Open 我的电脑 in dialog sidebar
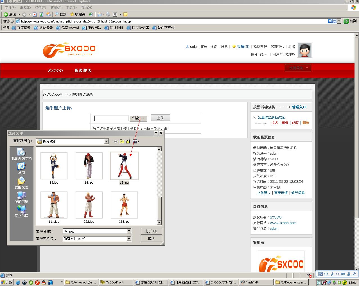The height and width of the screenshot is (286, 359). pyautogui.click(x=21, y=197)
